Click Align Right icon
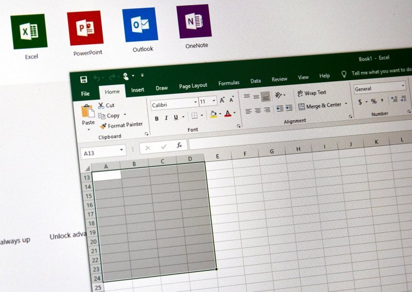 (x=267, y=109)
